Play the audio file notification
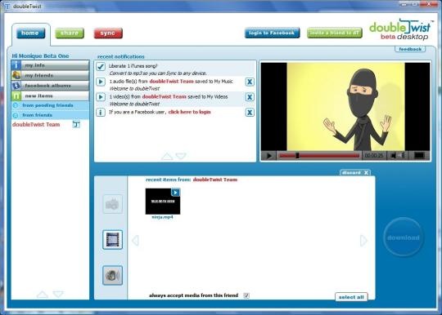442x315 pixels. pos(101,82)
